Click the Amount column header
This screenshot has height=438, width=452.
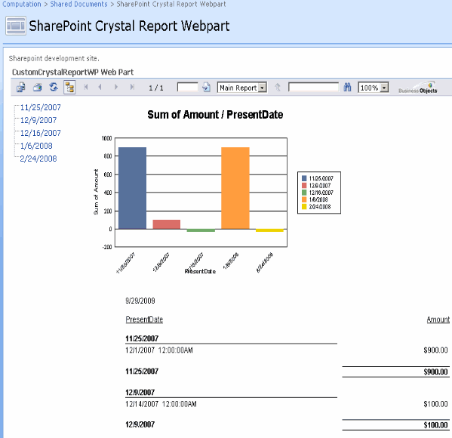(x=438, y=319)
